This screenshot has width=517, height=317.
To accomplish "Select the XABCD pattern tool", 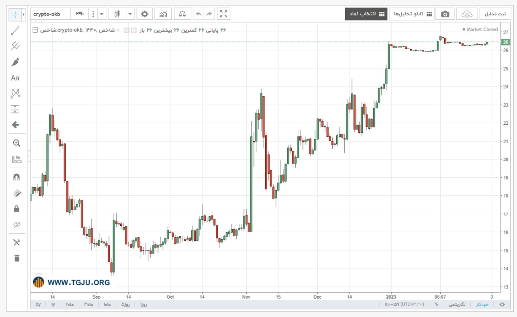I will tap(15, 94).
